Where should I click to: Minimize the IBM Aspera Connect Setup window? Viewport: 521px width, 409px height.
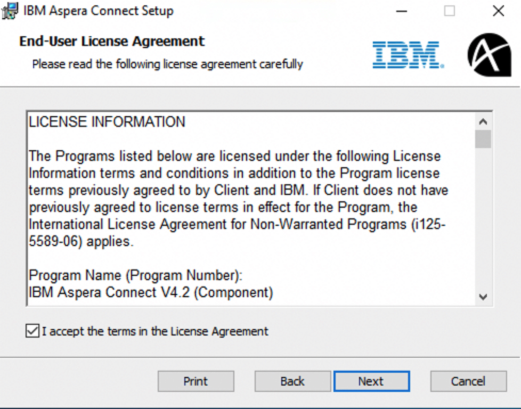[x=401, y=11]
